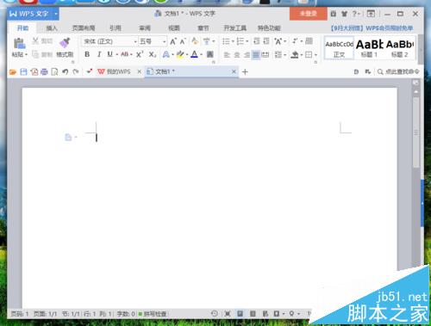
Task: Switch to the 引用 ribbon tab
Action: tap(116, 28)
